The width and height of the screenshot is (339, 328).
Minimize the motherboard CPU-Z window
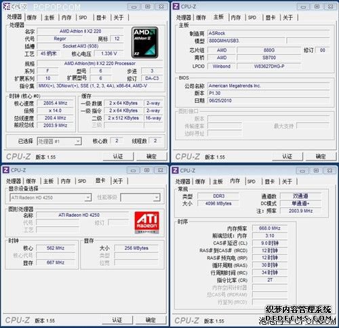[303, 7]
